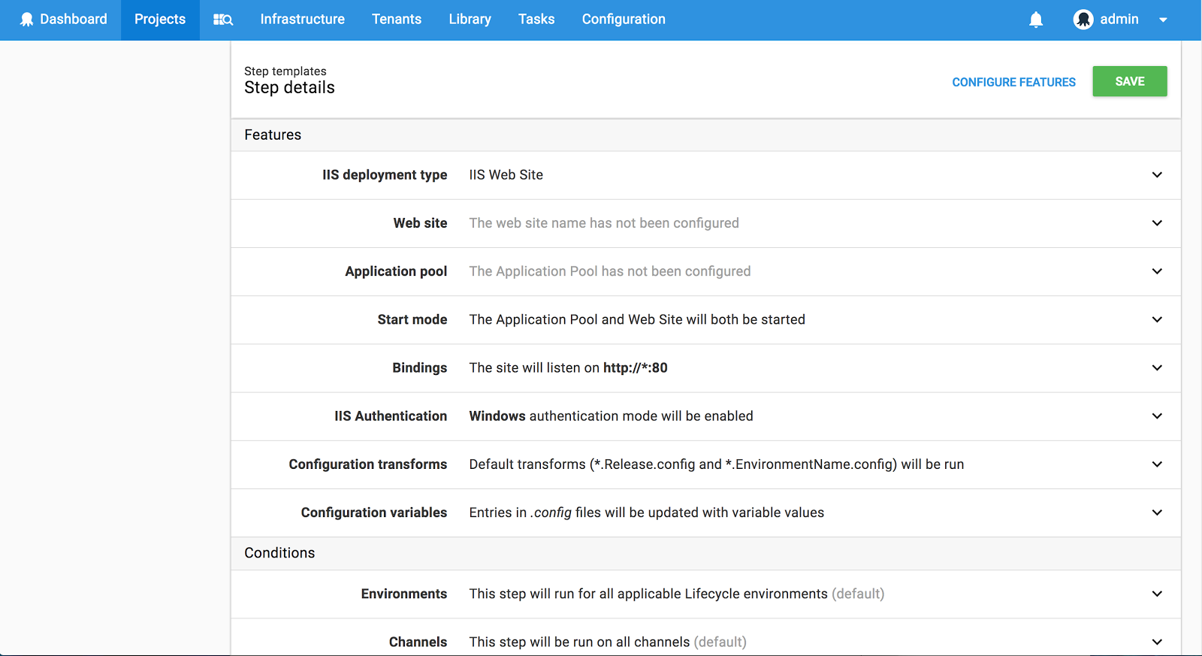The image size is (1202, 656).
Task: Open the Projects menu item
Action: tap(160, 20)
